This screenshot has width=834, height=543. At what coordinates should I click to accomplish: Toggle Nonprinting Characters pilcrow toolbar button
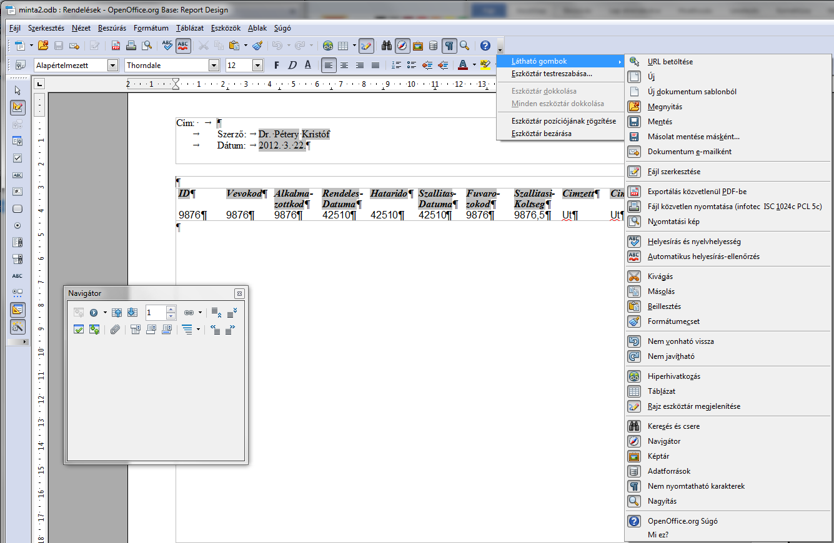coord(449,46)
